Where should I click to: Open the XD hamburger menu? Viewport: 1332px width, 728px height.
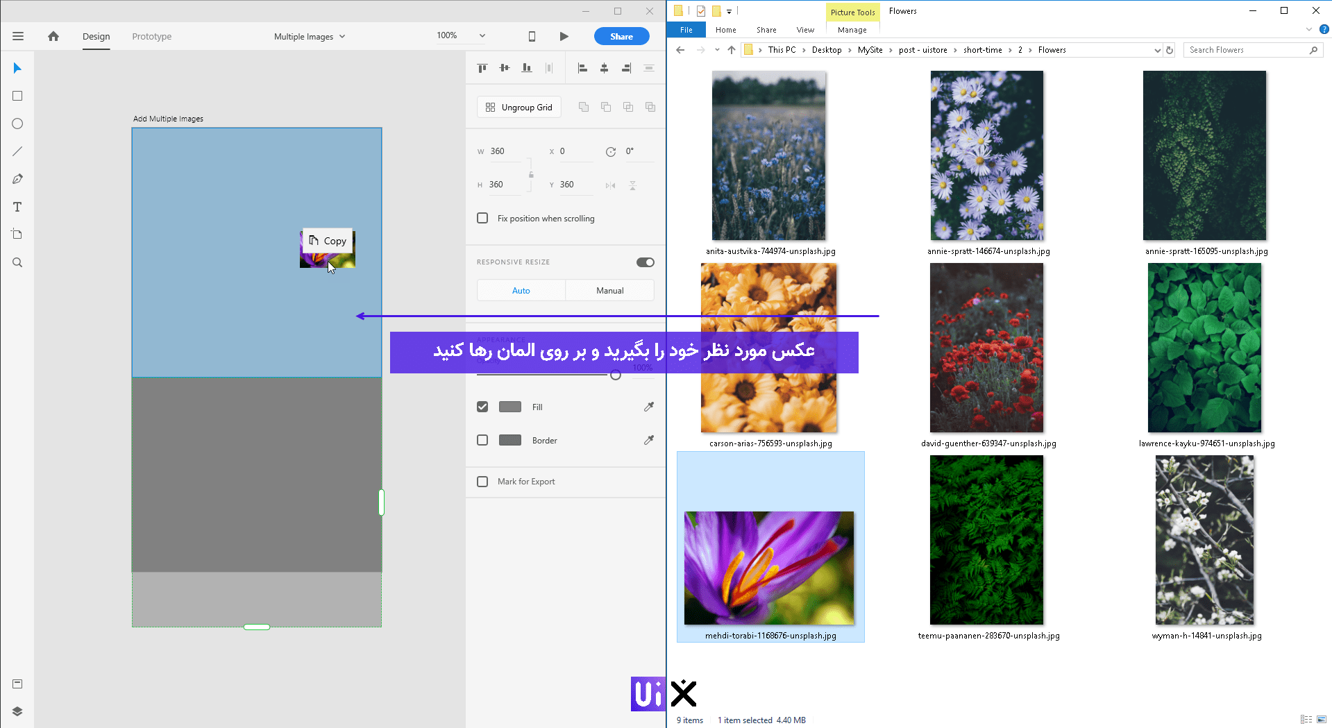click(x=18, y=36)
